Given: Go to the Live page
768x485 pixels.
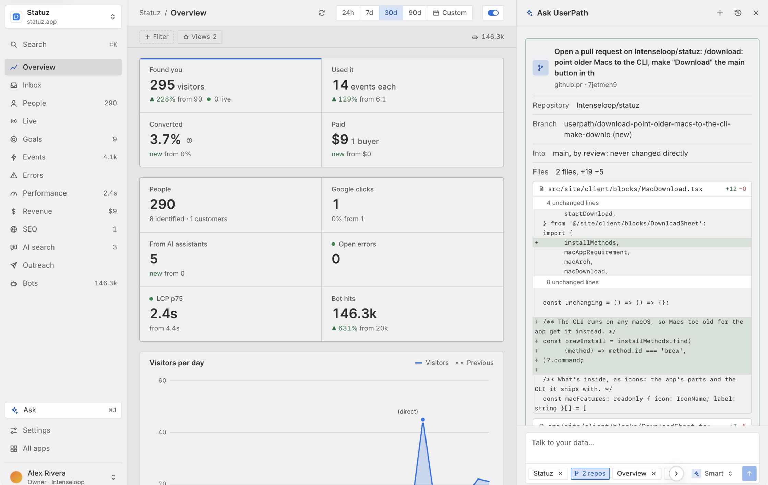Looking at the screenshot, I should [x=63, y=121].
